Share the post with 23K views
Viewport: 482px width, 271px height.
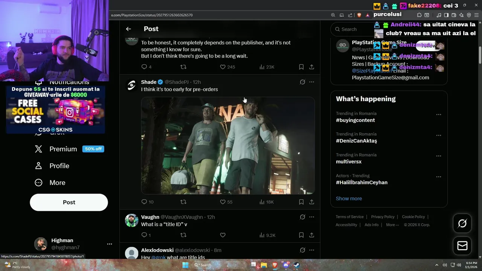pos(312,67)
